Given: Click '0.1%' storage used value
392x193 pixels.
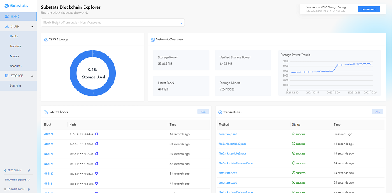Looking at the screenshot, I should click(93, 69).
